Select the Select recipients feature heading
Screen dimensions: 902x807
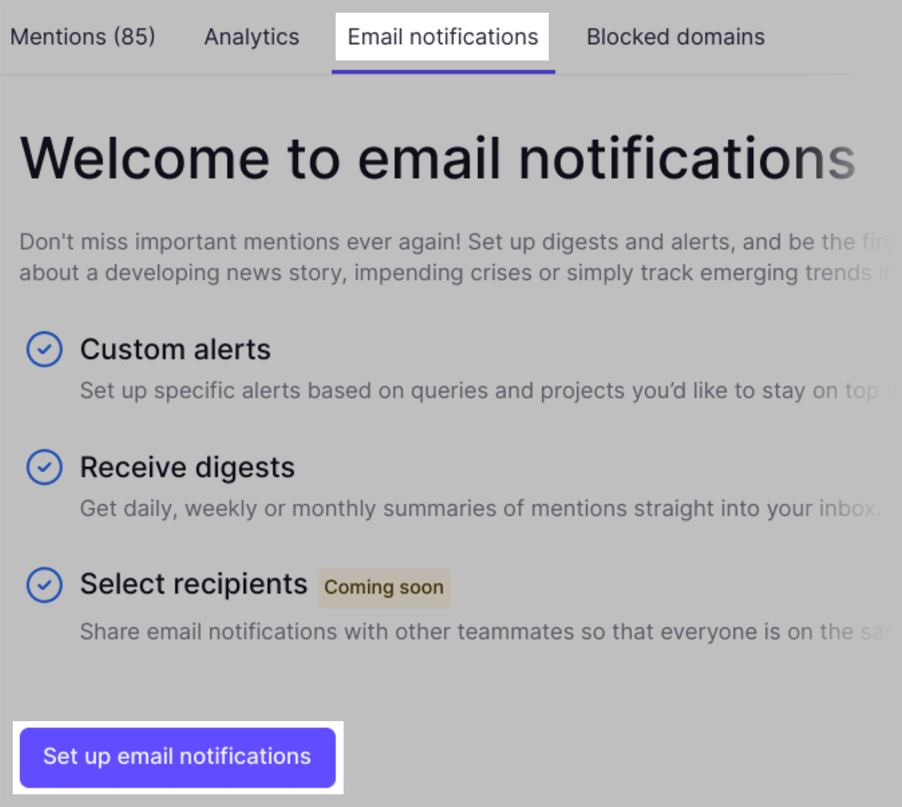click(x=194, y=584)
